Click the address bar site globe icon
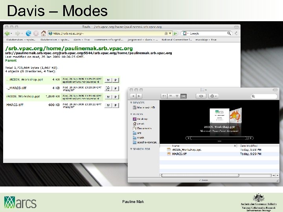 pyautogui.click(x=51, y=33)
